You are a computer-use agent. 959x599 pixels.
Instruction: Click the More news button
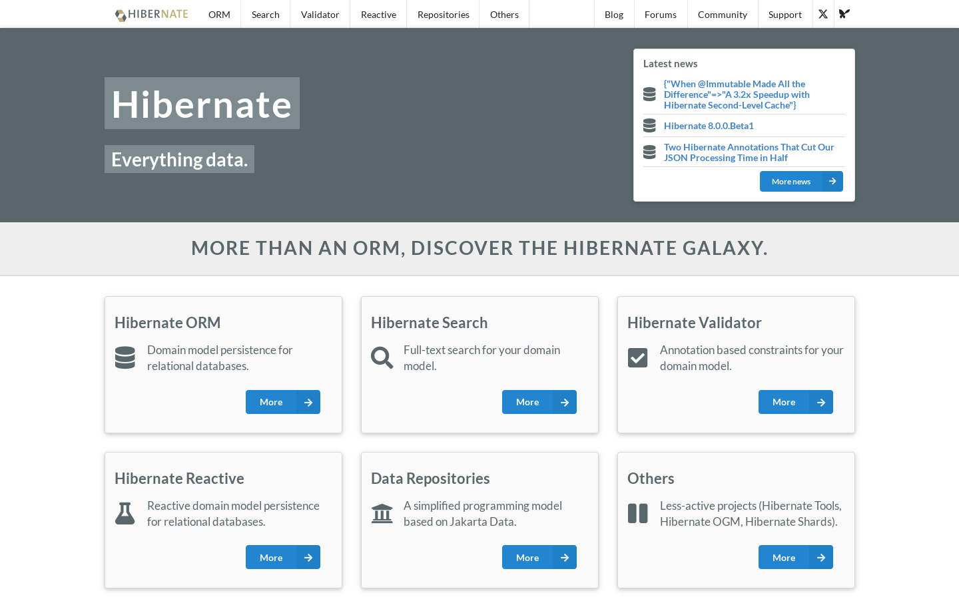click(801, 181)
